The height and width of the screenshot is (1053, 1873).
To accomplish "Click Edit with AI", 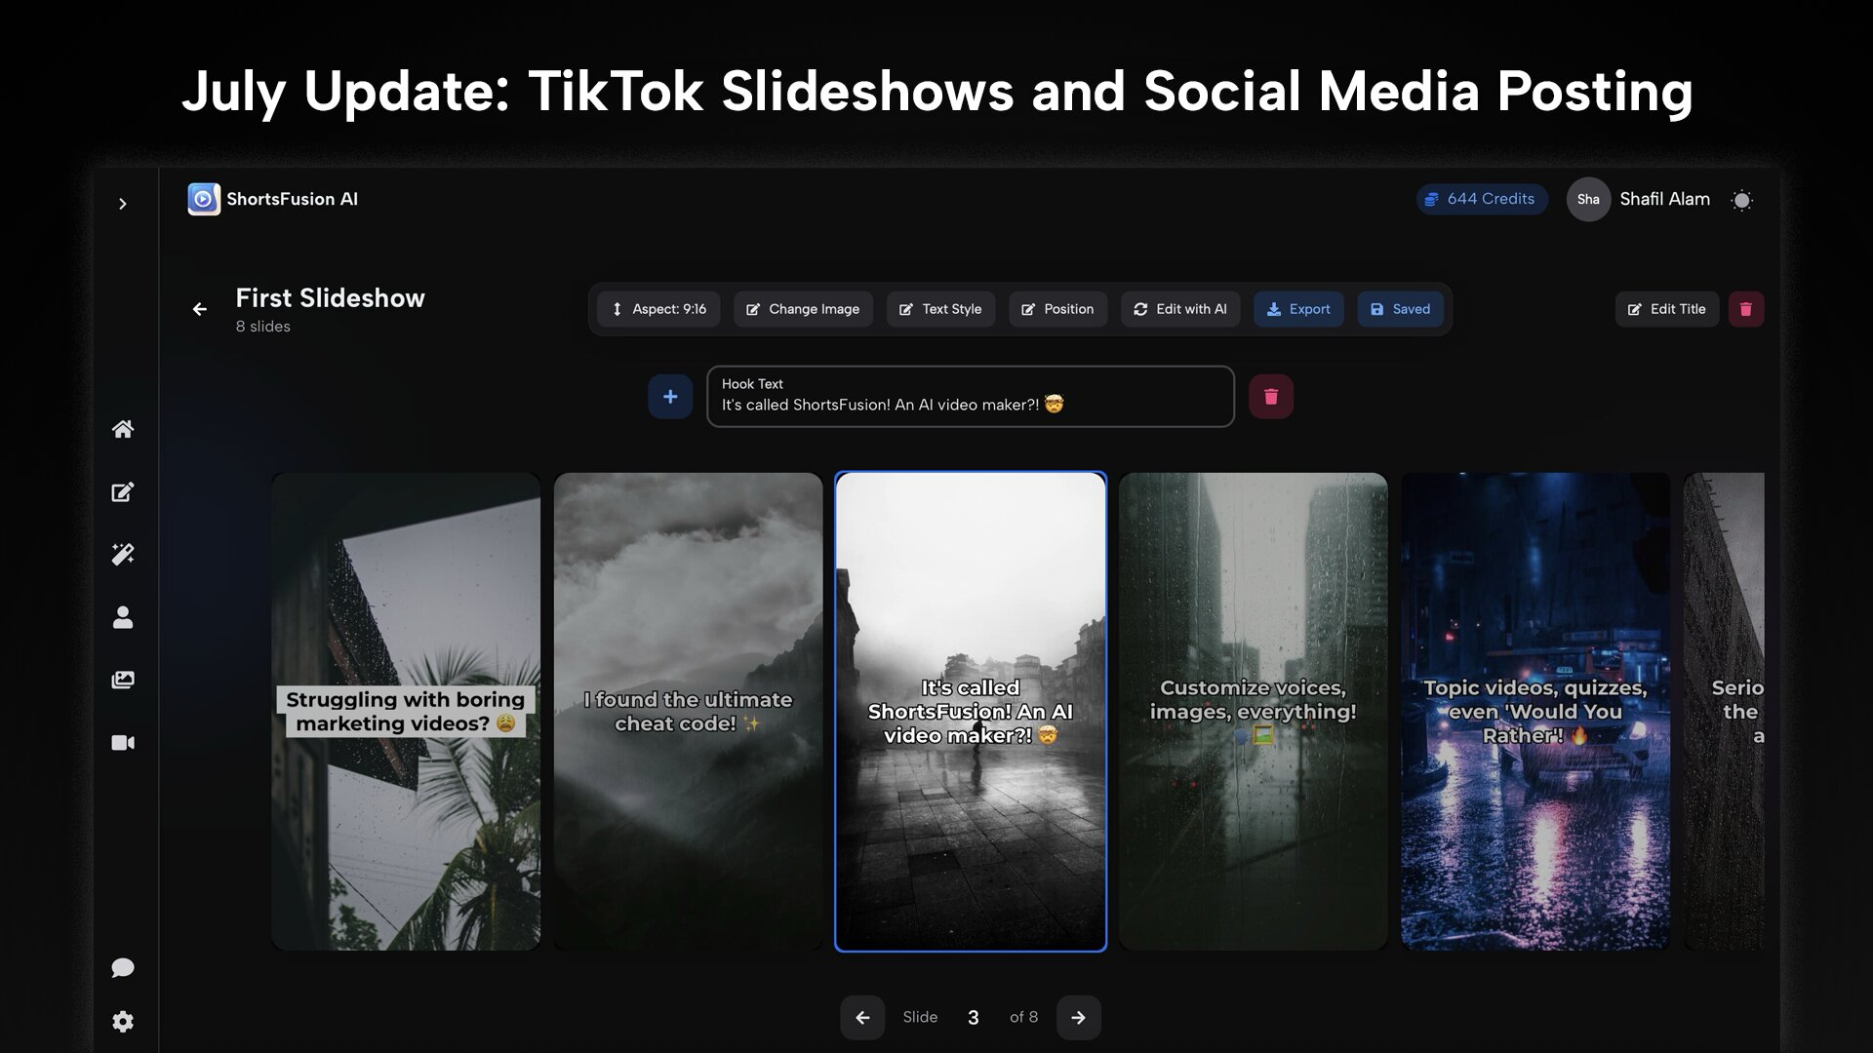I will click(x=1180, y=309).
